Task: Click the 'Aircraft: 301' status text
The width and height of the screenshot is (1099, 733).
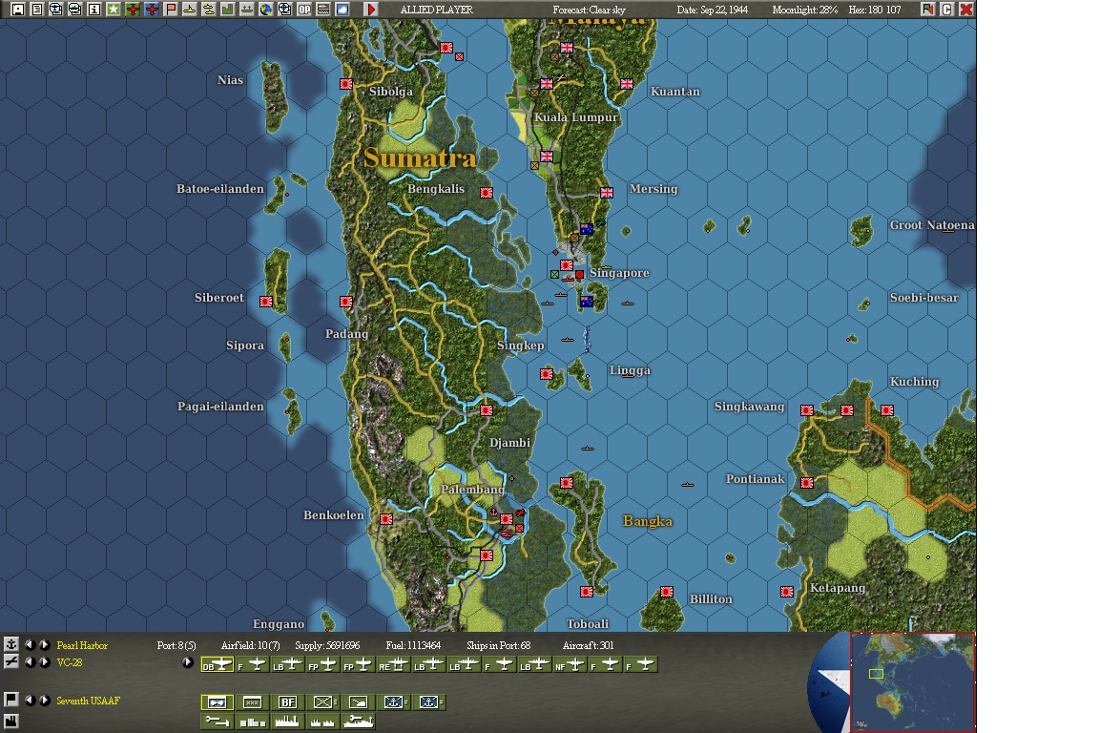Action: pos(588,645)
